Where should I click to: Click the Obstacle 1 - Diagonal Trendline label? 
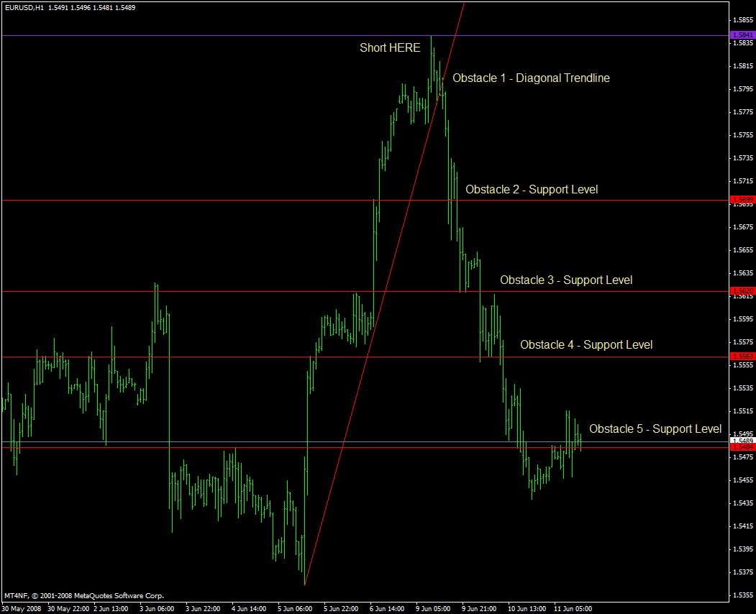point(531,78)
